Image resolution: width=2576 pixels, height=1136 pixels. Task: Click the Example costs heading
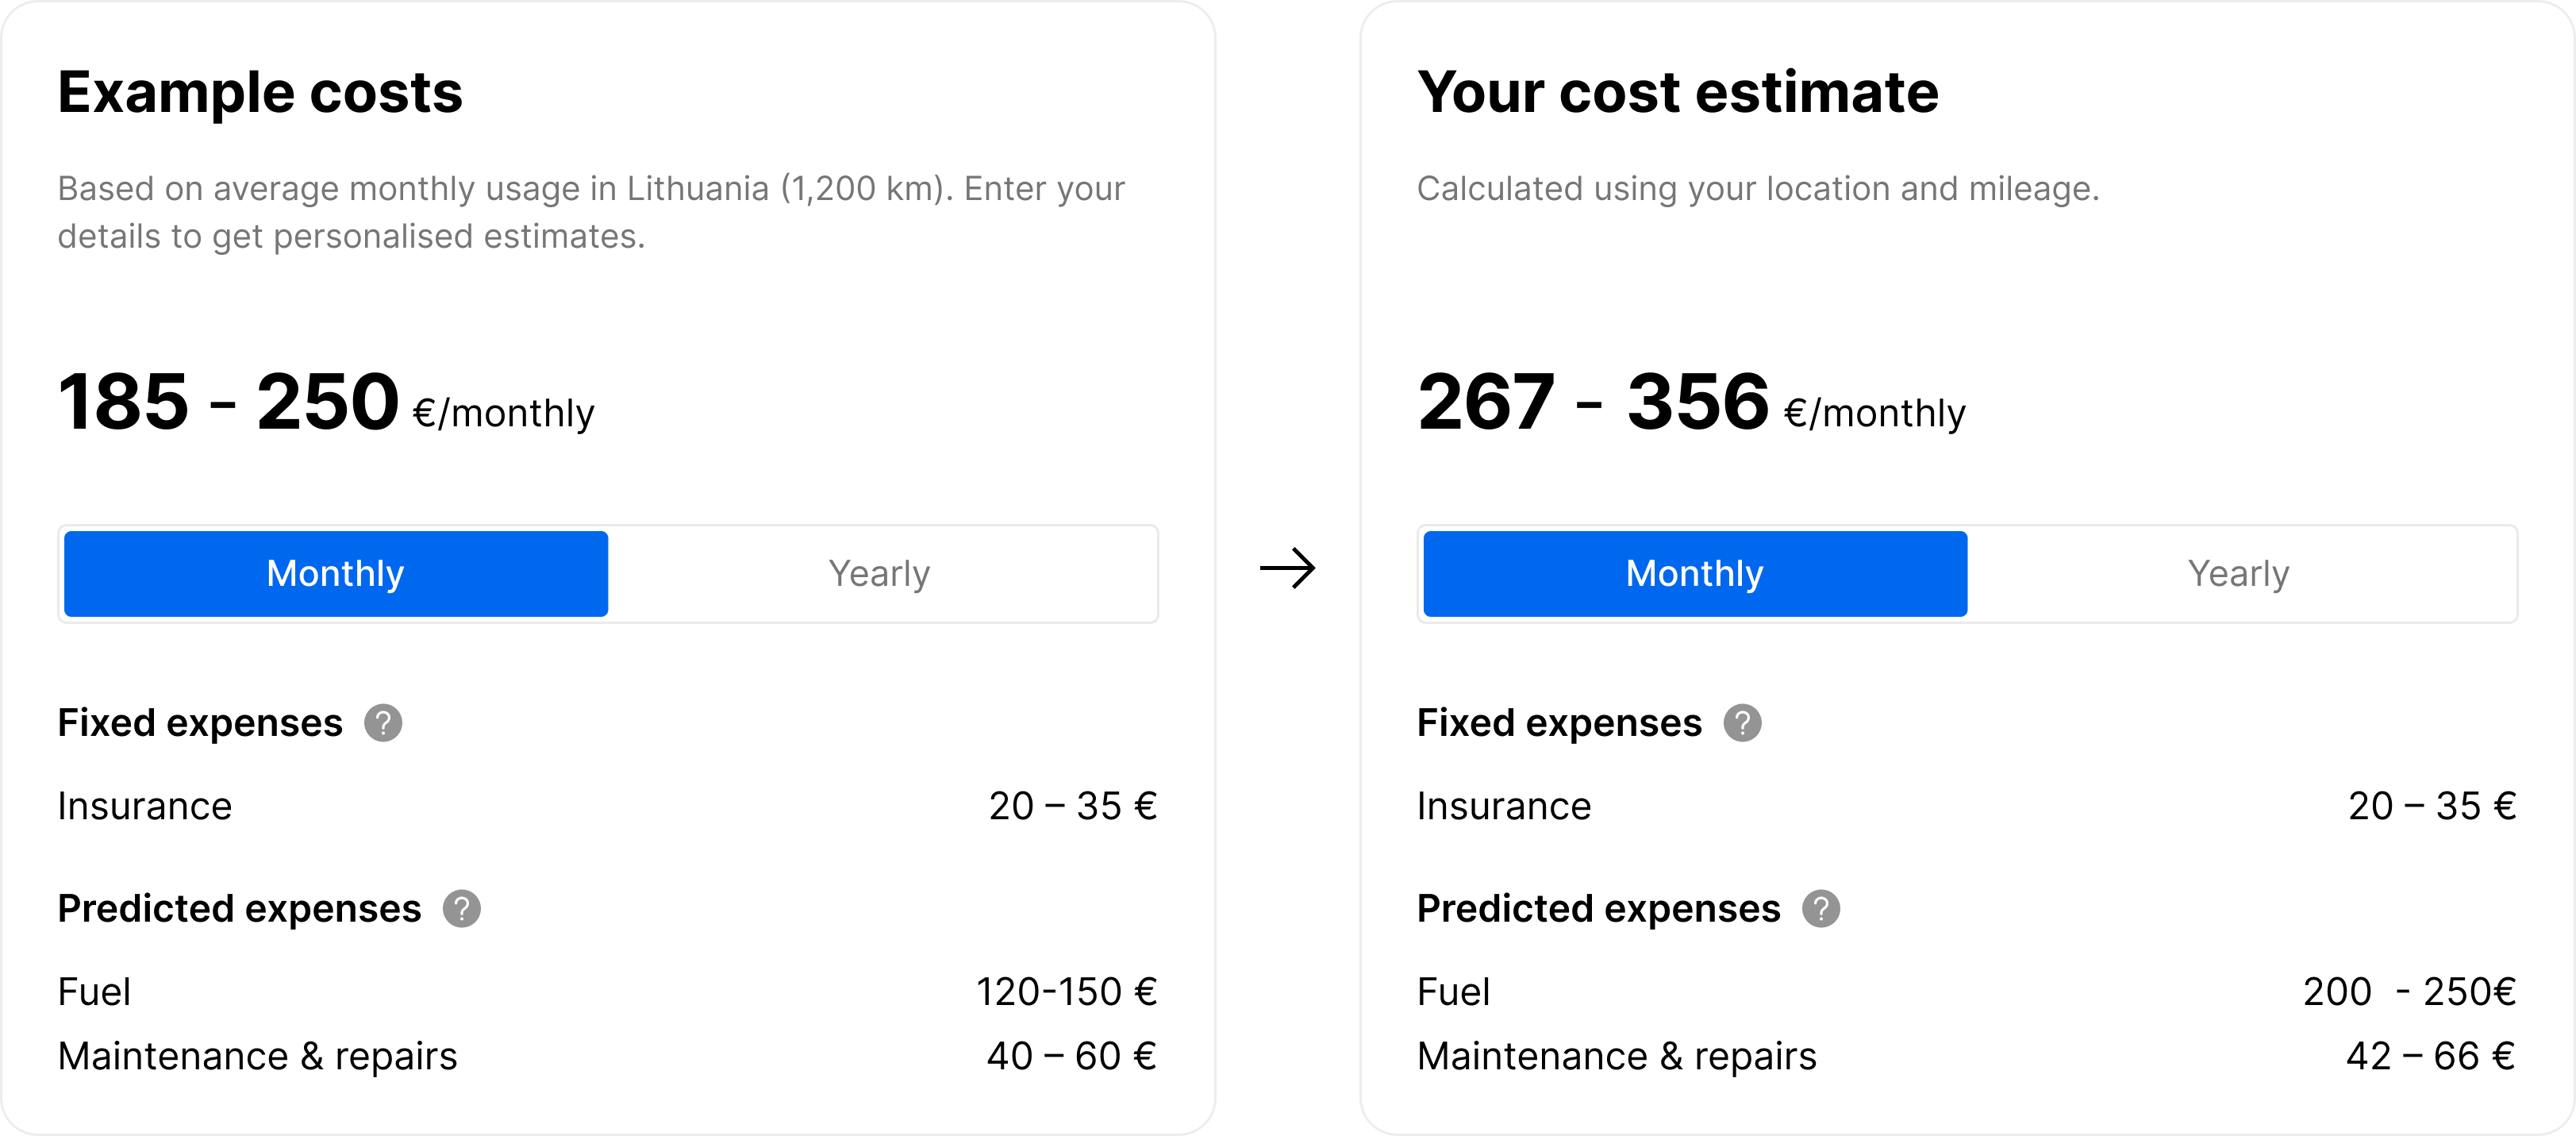tap(260, 93)
